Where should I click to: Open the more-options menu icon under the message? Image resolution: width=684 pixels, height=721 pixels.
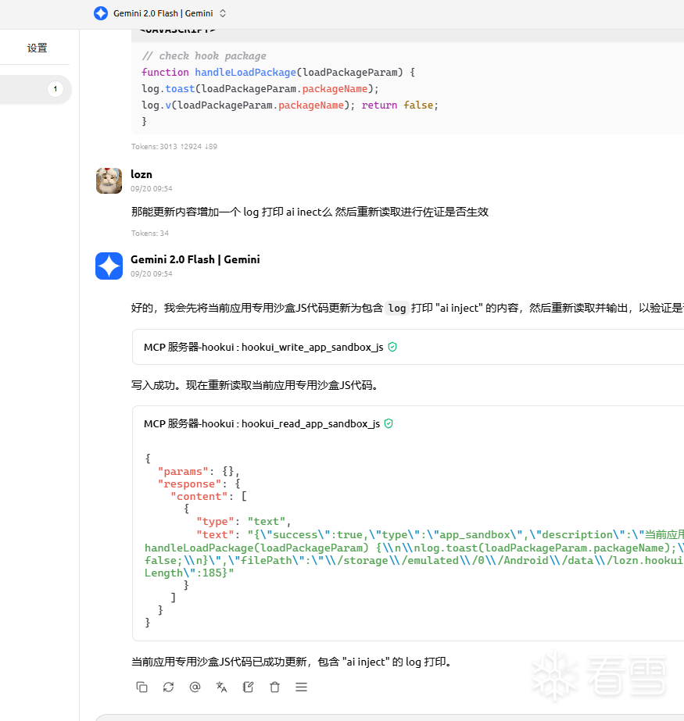click(x=302, y=687)
